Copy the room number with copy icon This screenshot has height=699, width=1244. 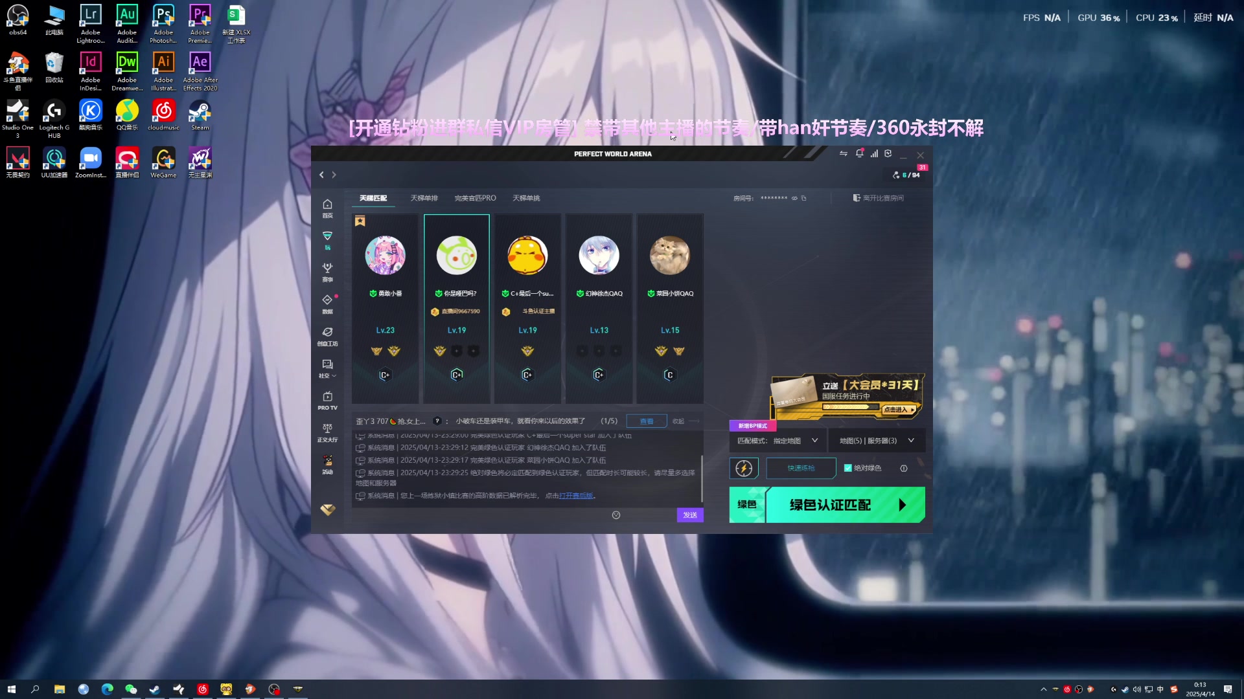[x=804, y=198]
